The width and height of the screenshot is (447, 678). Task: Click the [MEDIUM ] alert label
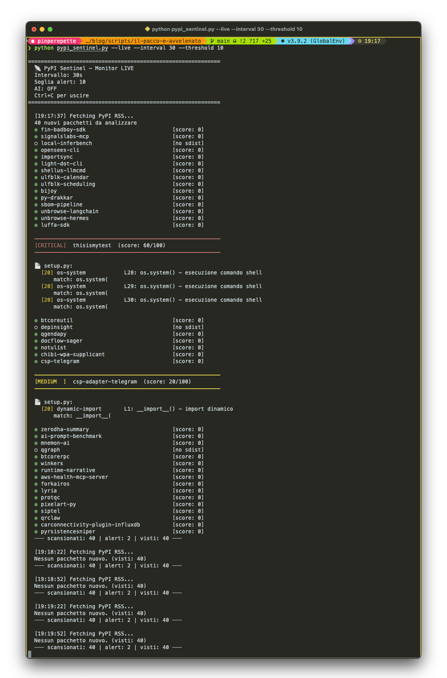50,381
